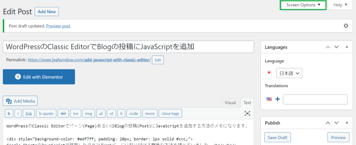
Task: Switch to the Text editor tab
Action: coord(247,103)
